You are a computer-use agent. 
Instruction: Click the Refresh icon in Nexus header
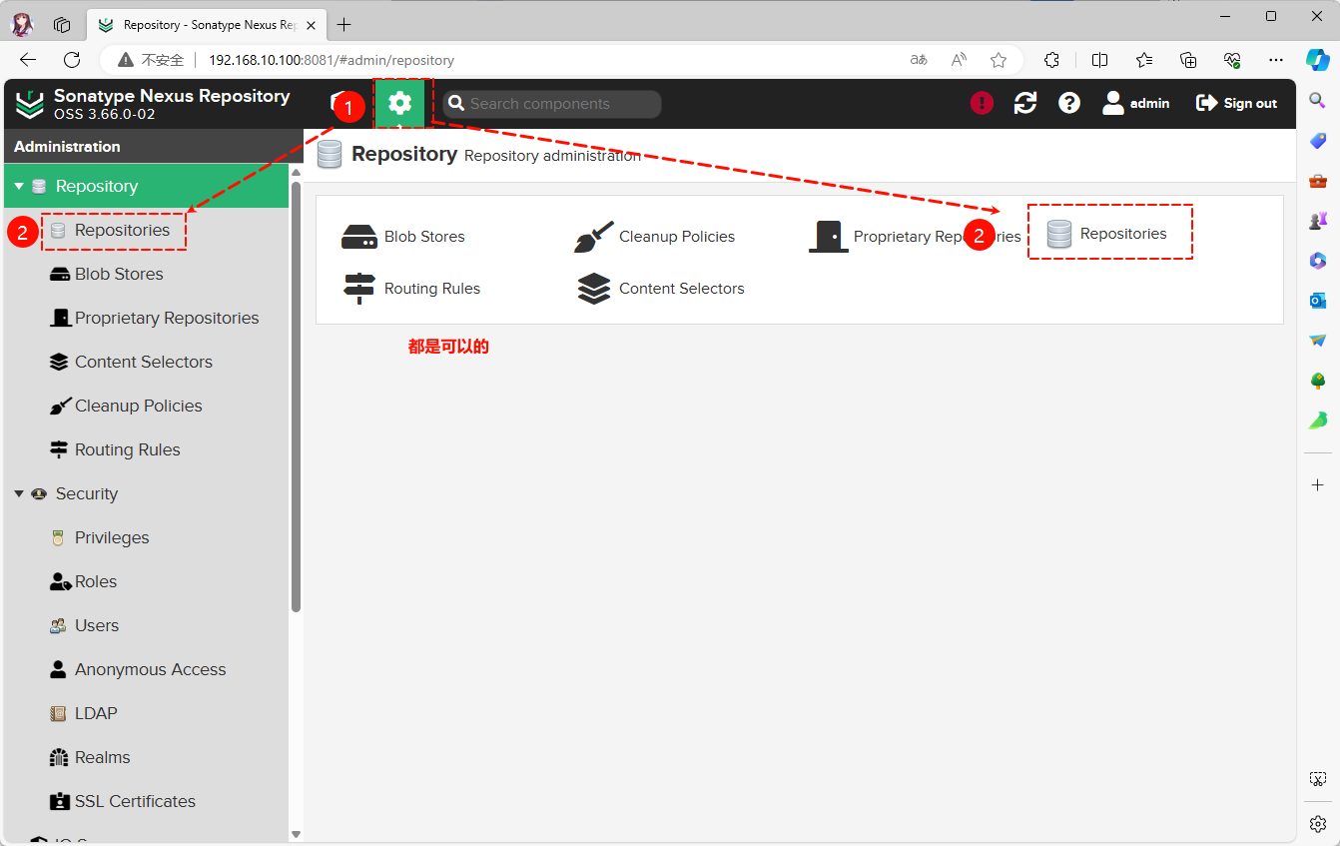[x=1025, y=103]
